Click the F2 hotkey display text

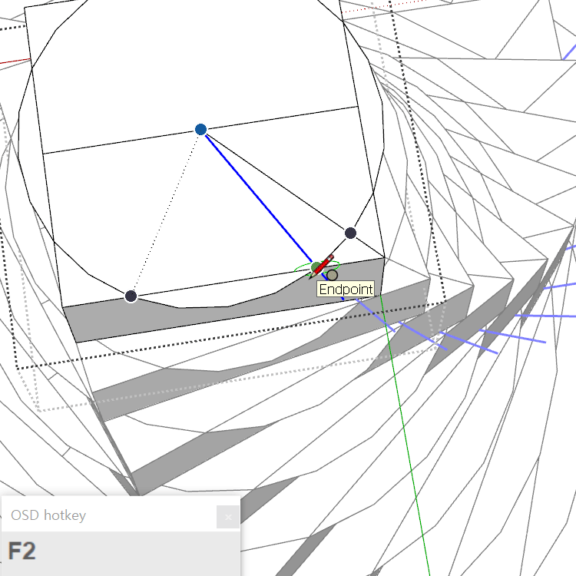(22, 551)
